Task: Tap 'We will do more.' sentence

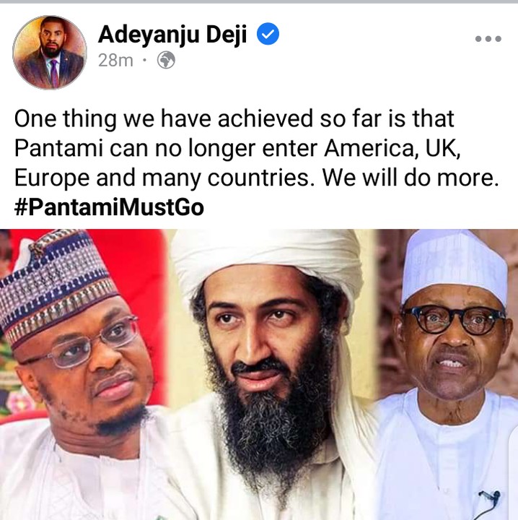Action: (x=411, y=178)
